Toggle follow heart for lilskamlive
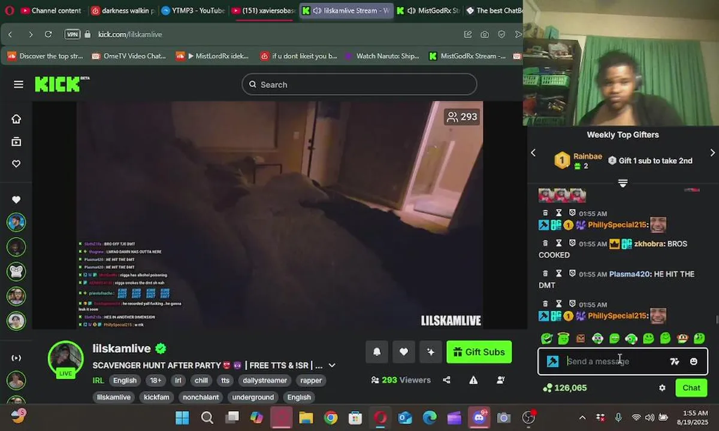719x431 pixels. tap(404, 352)
